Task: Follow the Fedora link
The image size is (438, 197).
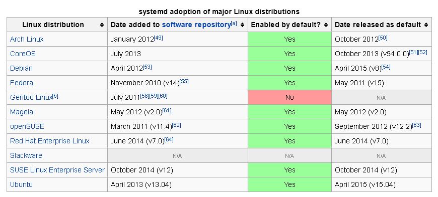Action: tap(22, 83)
